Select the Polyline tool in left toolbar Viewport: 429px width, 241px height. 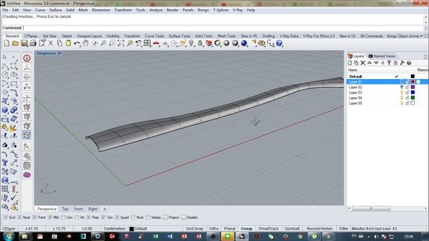[5, 66]
